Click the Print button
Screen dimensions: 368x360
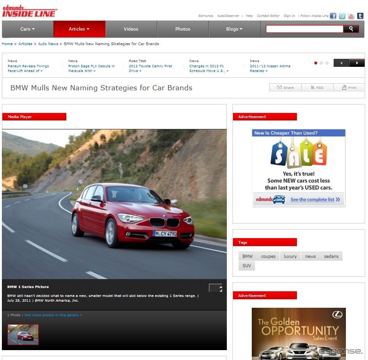point(349,88)
